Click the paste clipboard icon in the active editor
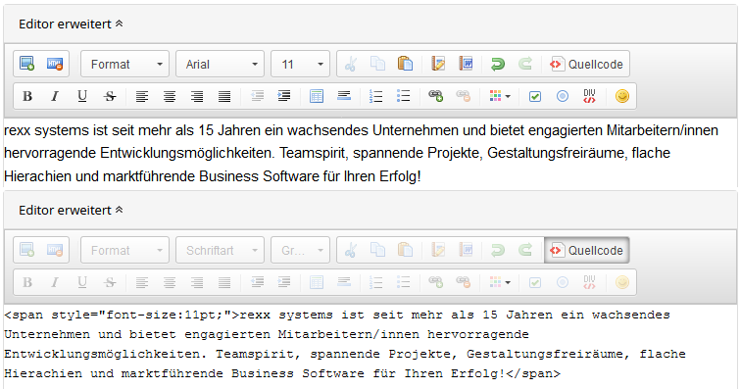Screen dimensions: 740x389 [x=405, y=64]
